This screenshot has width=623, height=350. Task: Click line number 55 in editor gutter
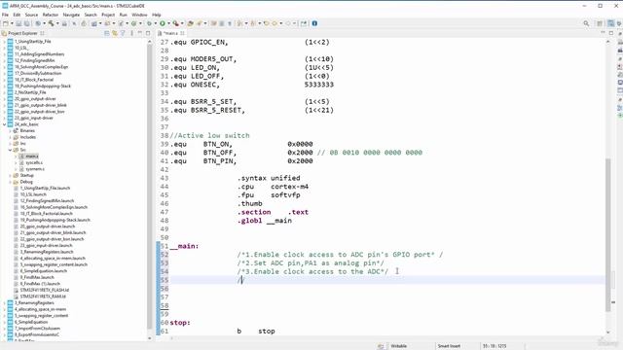[165, 280]
